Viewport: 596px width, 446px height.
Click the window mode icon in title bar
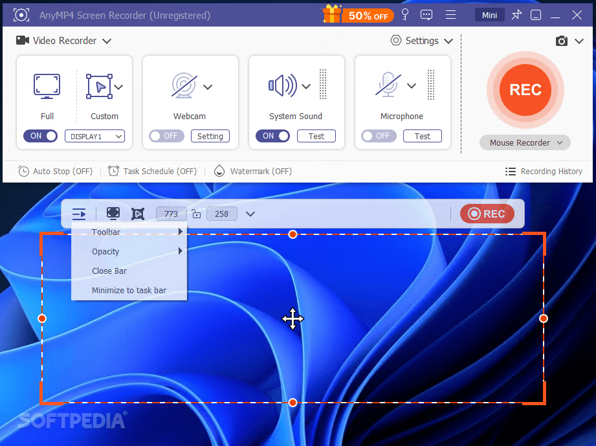point(536,15)
